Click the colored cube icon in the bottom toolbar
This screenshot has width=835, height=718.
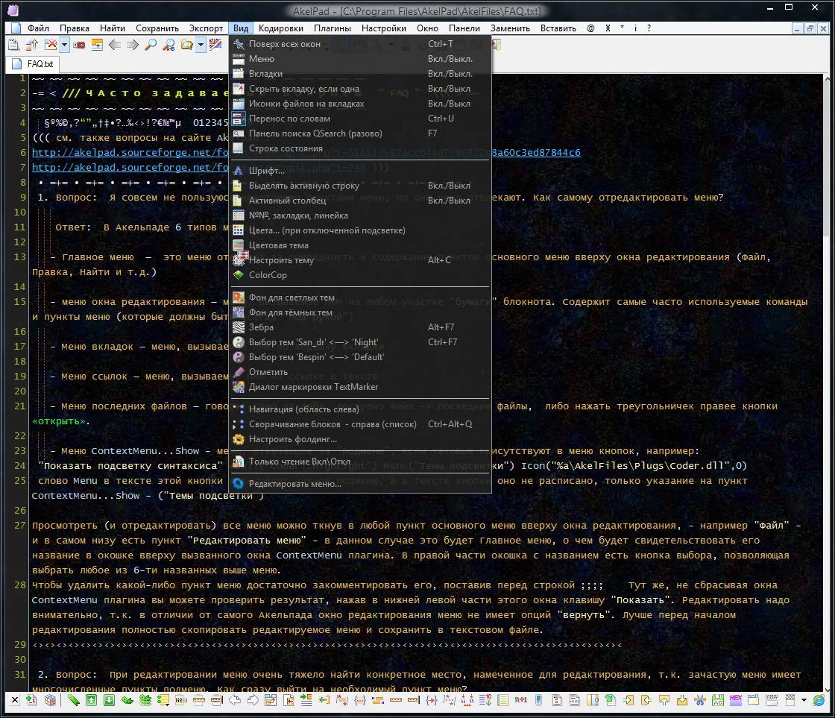(x=49, y=700)
